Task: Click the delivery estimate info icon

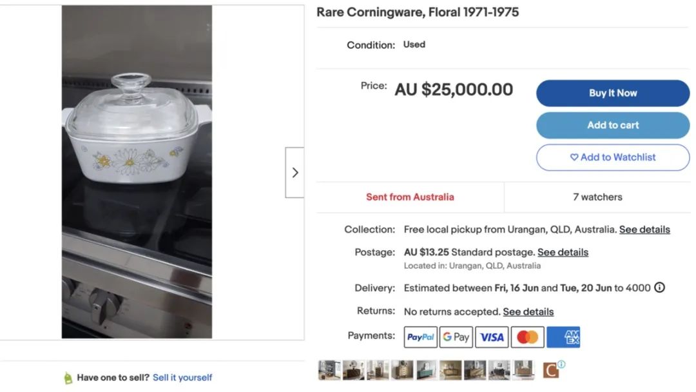Action: click(x=659, y=288)
